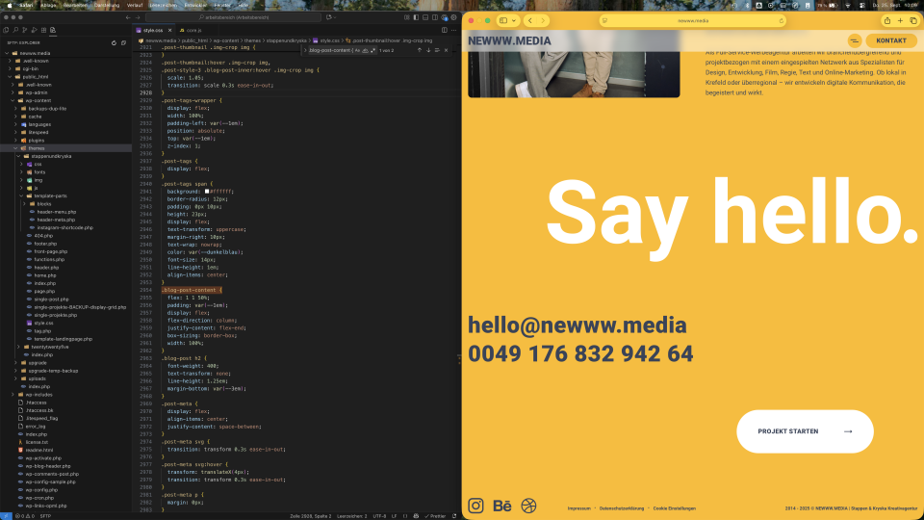Toggle find in selection
924x520 pixels.
point(437,51)
